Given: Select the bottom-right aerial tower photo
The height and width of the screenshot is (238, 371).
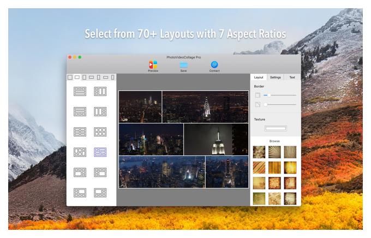Looking at the screenshot, I should 227,172.
